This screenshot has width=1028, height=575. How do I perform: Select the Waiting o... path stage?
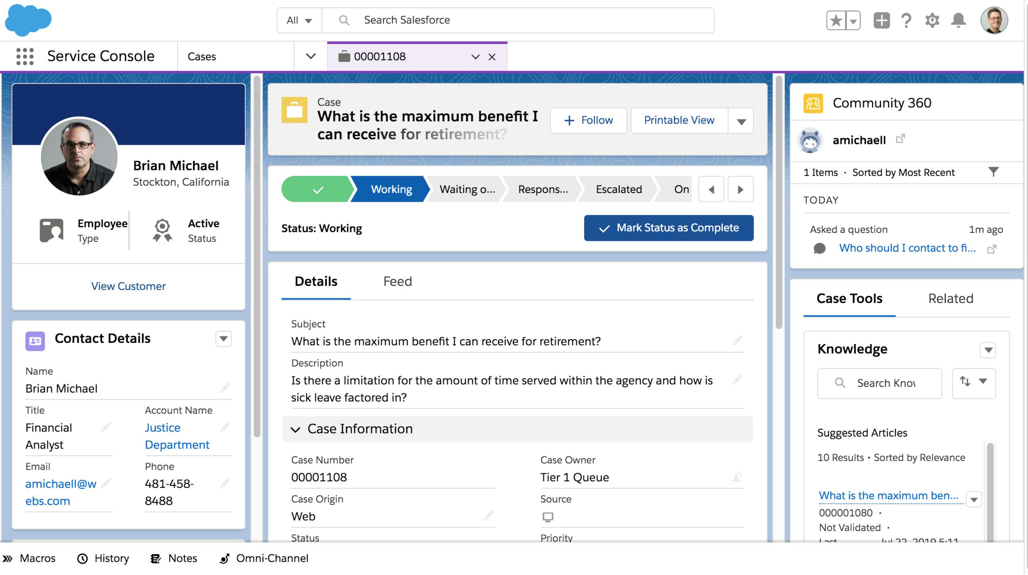[x=467, y=189]
